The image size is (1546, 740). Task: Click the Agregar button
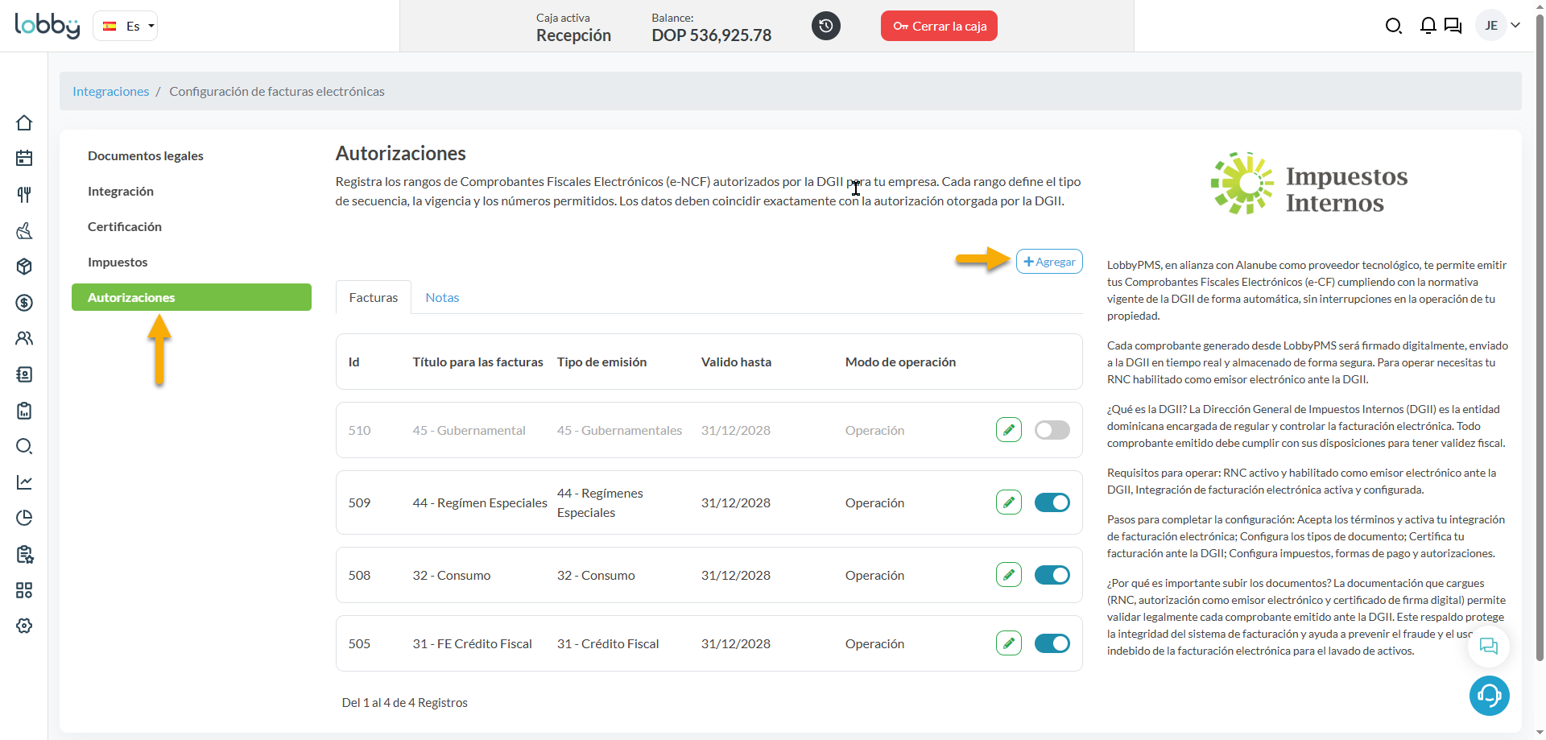coord(1049,262)
